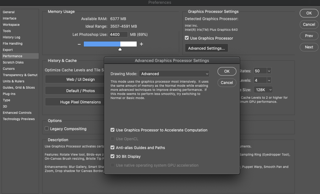Click the Advanced Settings button
The image size is (320, 194).
pyautogui.click(x=206, y=48)
